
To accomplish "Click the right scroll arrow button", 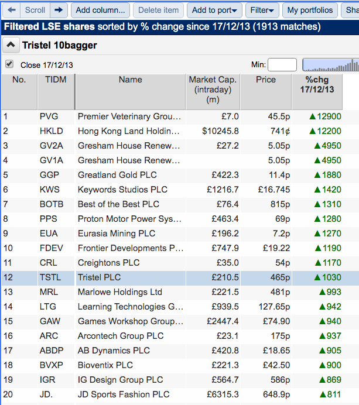I will click(x=59, y=10).
